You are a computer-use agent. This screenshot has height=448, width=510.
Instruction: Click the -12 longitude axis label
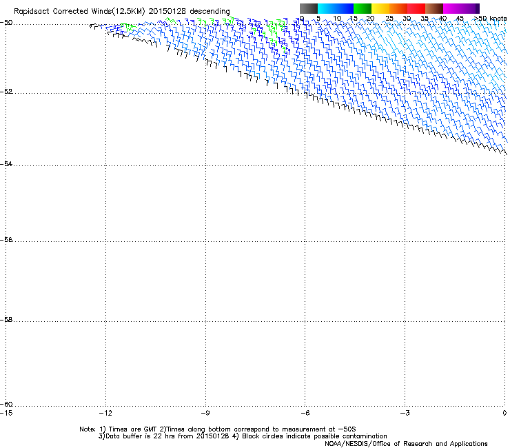pyautogui.click(x=105, y=413)
